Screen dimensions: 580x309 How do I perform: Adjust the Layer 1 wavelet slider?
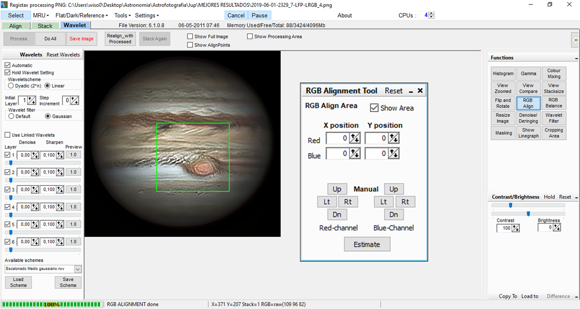pos(11,163)
